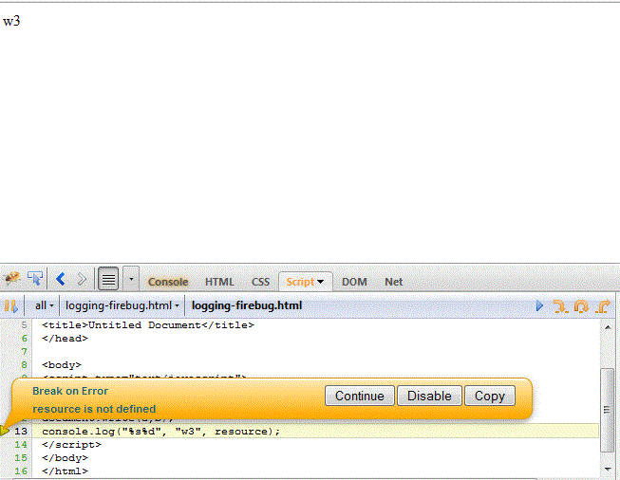Click the Step Out debugger icon
Screen dimensions: 620x480
[x=603, y=306]
